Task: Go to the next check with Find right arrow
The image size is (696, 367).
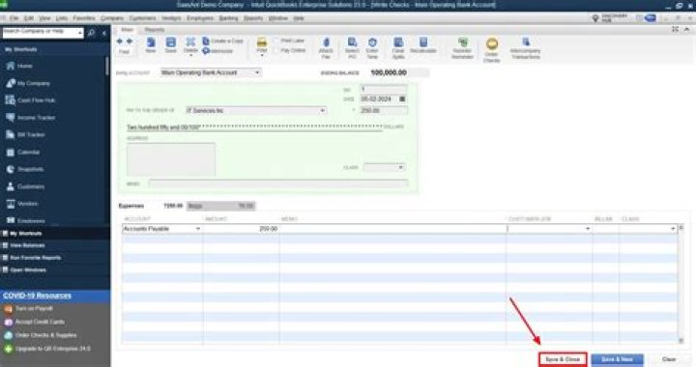Action: pos(130,42)
